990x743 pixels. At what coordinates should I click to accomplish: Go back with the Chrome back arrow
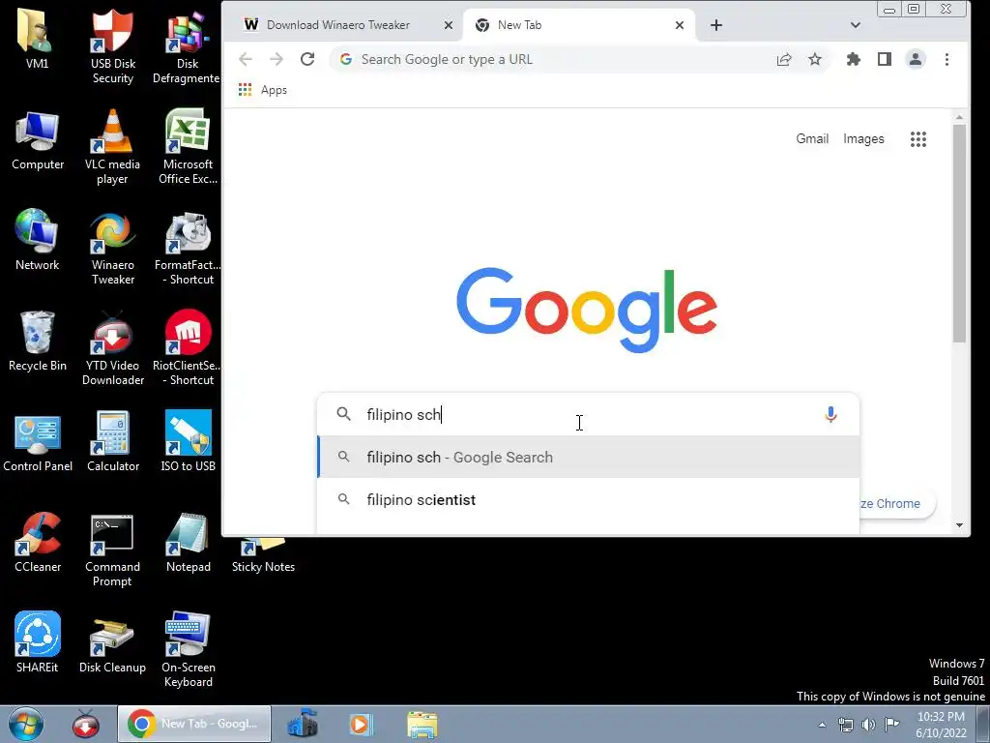(246, 59)
